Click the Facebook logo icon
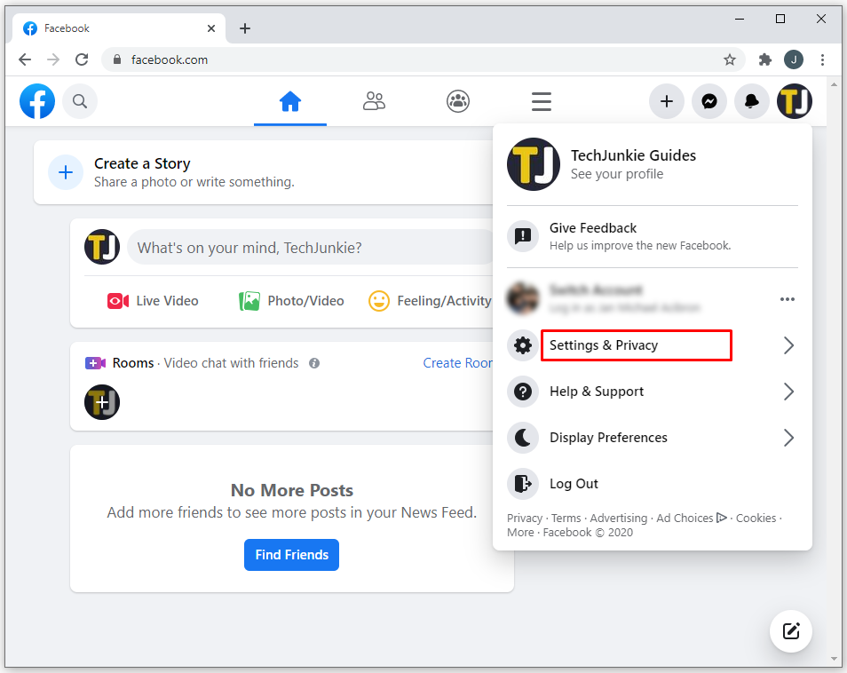 click(37, 101)
